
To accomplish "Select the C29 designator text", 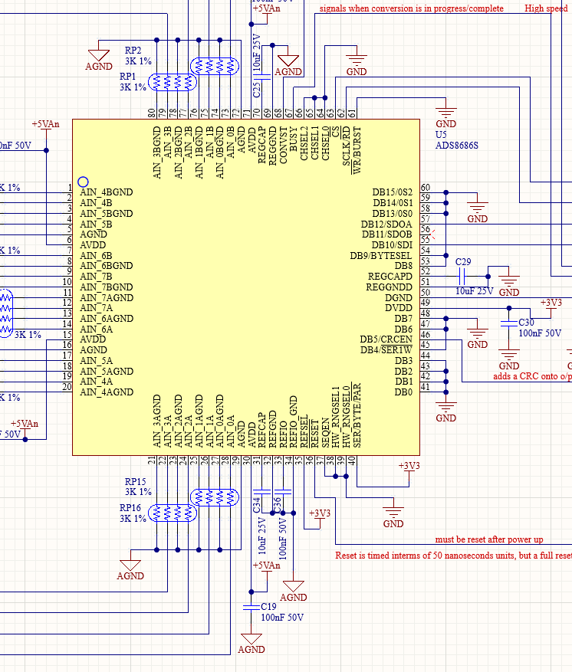I will coord(463,261).
